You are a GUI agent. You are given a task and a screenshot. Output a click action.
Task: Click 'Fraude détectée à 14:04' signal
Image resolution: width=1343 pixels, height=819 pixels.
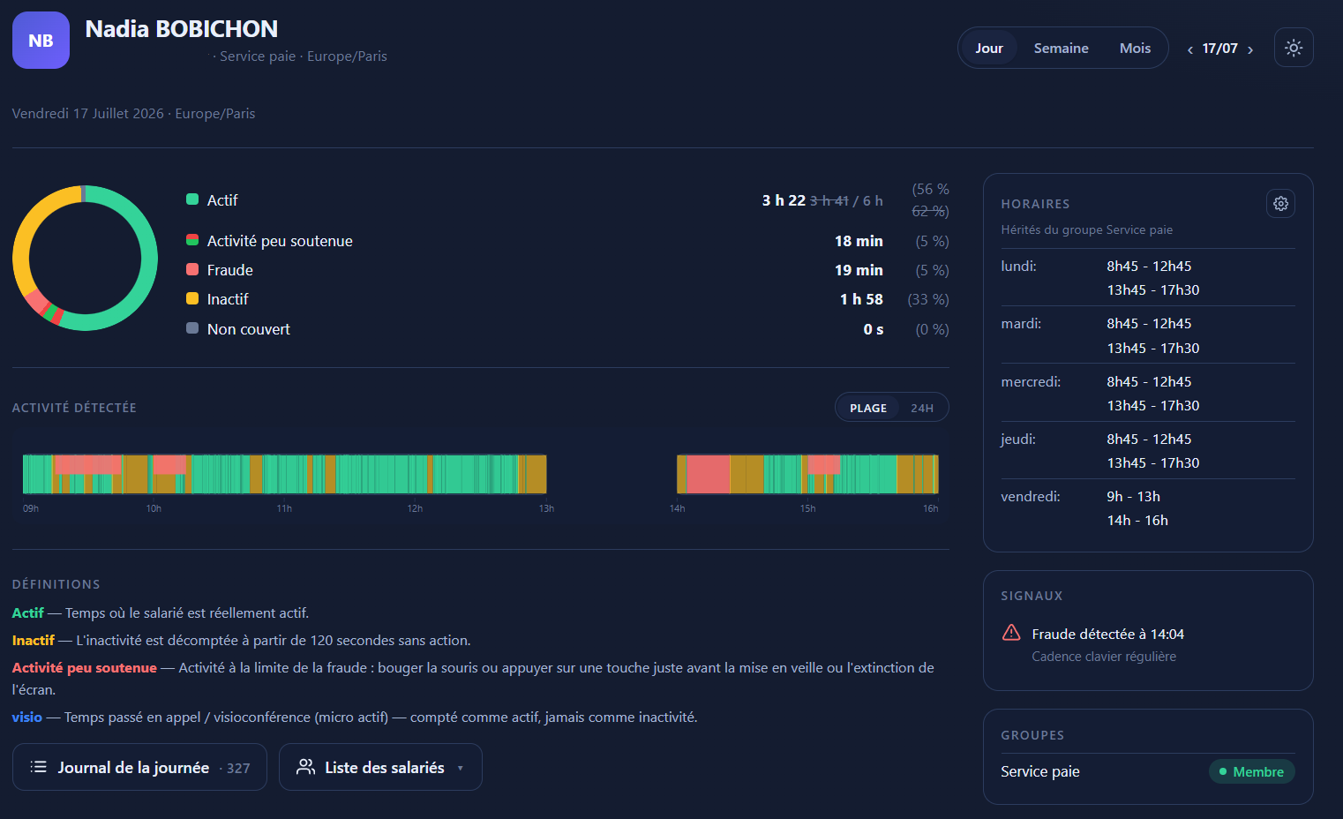pyautogui.click(x=1108, y=634)
